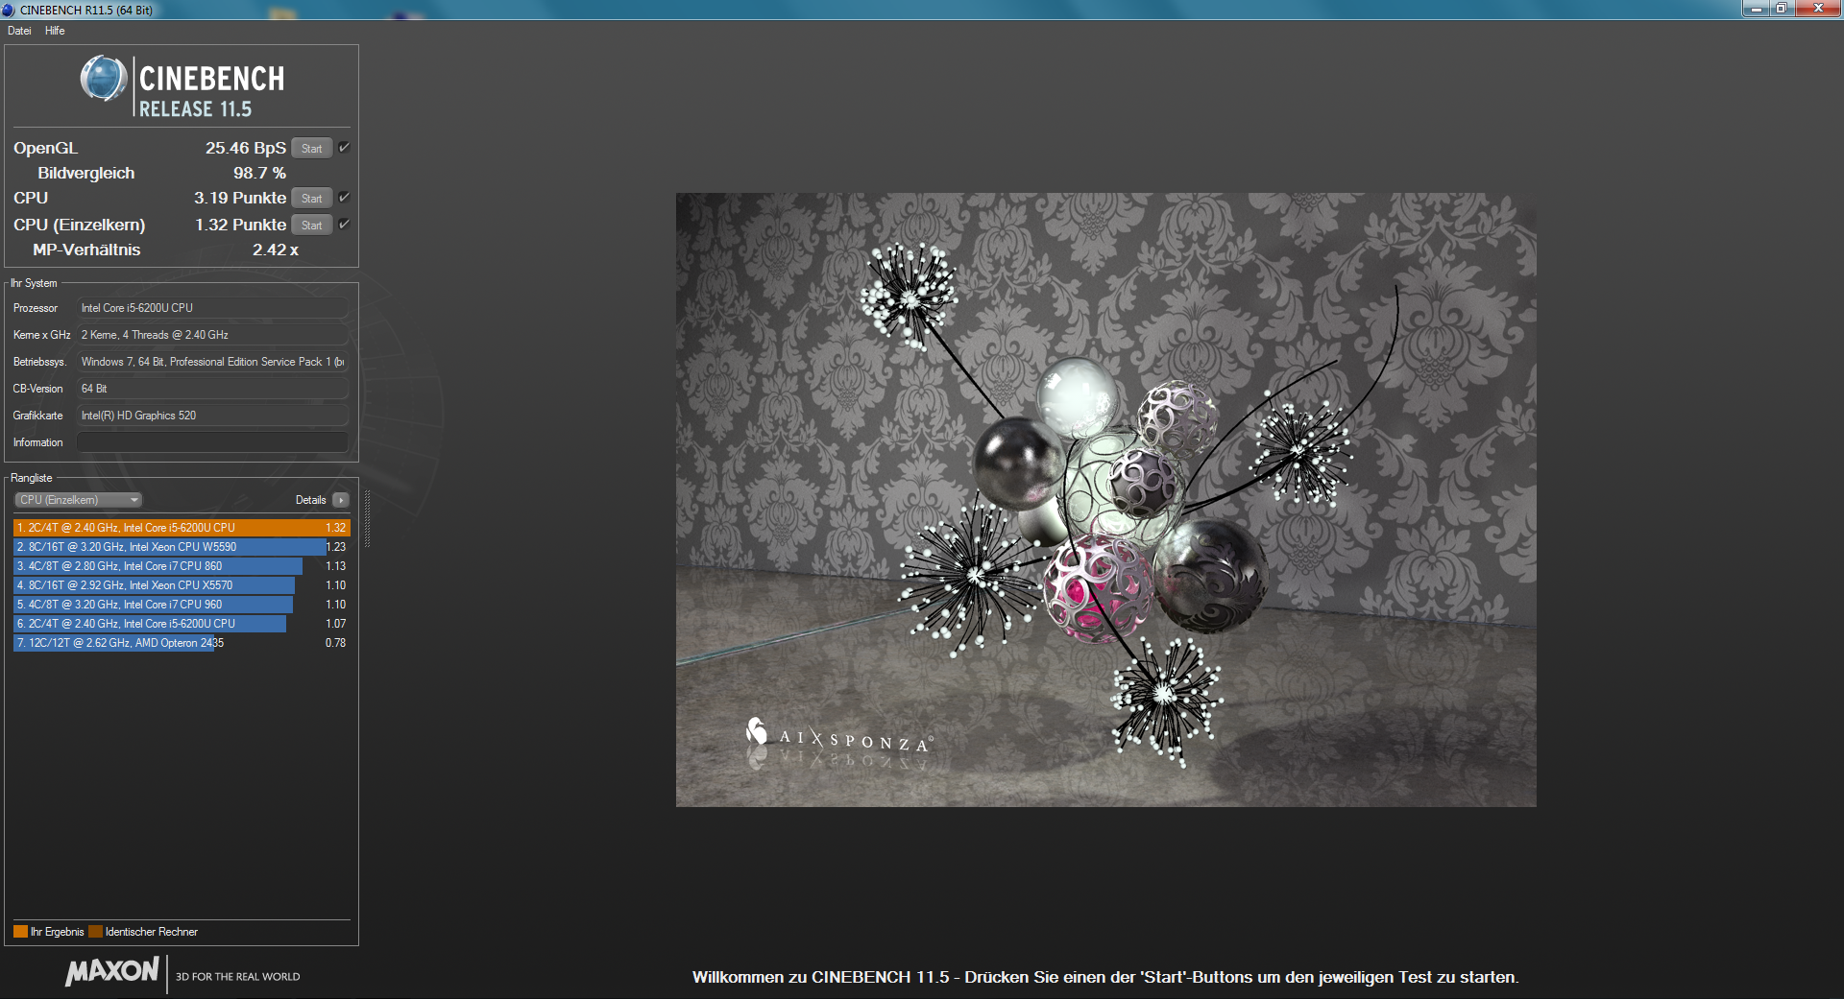This screenshot has width=1844, height=999.
Task: Toggle the CPU test checkbox
Action: [x=344, y=198]
